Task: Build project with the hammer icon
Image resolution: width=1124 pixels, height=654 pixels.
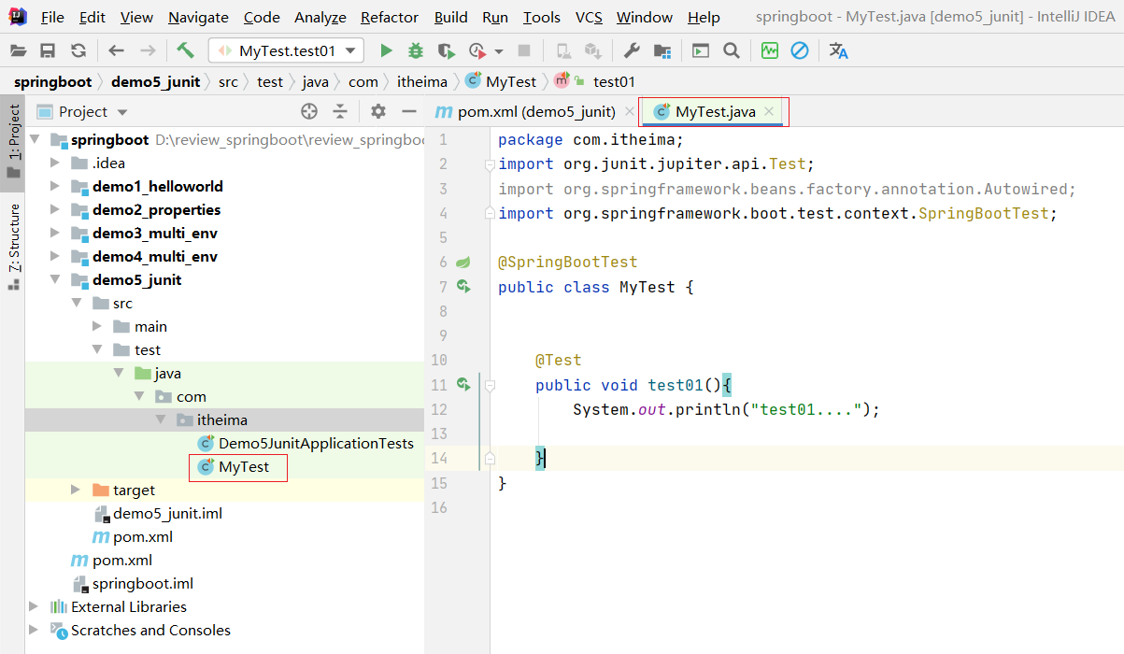Action: (185, 51)
